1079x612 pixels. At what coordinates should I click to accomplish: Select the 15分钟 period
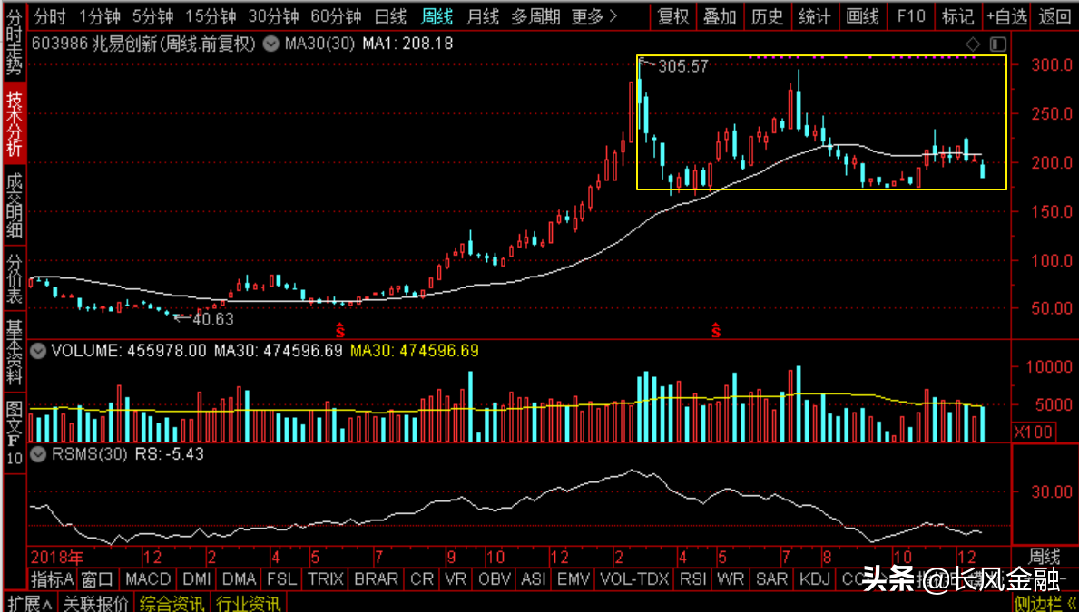coord(211,15)
